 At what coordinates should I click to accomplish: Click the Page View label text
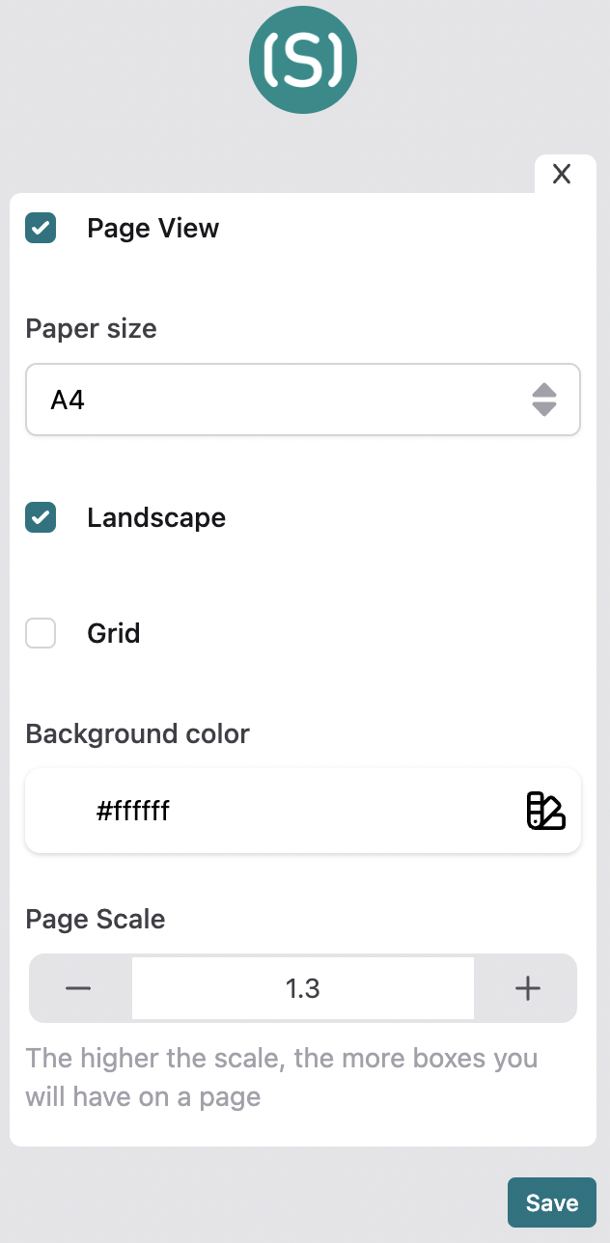pyautogui.click(x=152, y=229)
